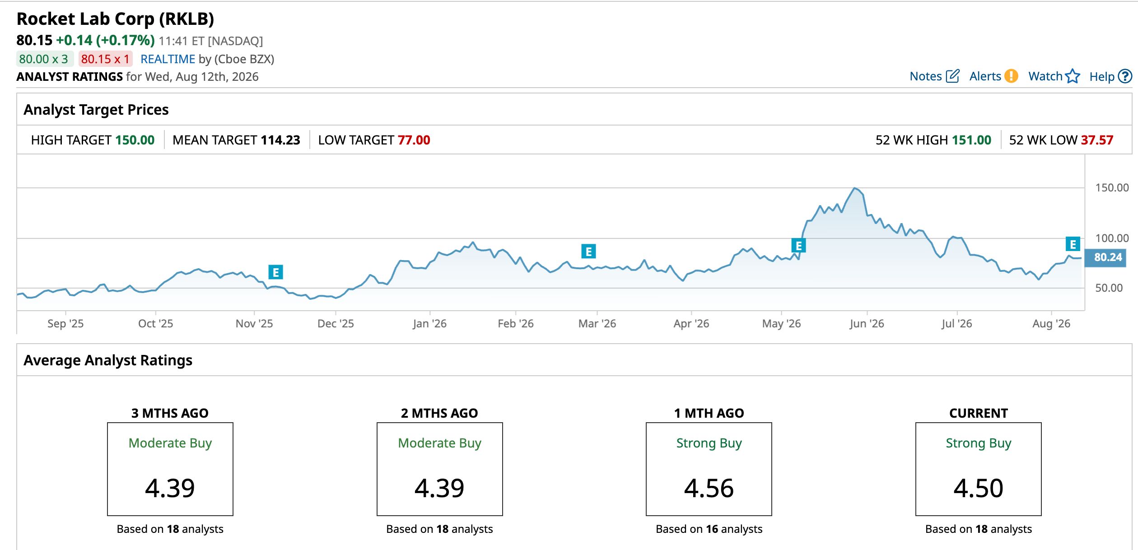The height and width of the screenshot is (550, 1138).
Task: Click 'Based on 18 analysts' under CURRENT
Action: pos(979,529)
